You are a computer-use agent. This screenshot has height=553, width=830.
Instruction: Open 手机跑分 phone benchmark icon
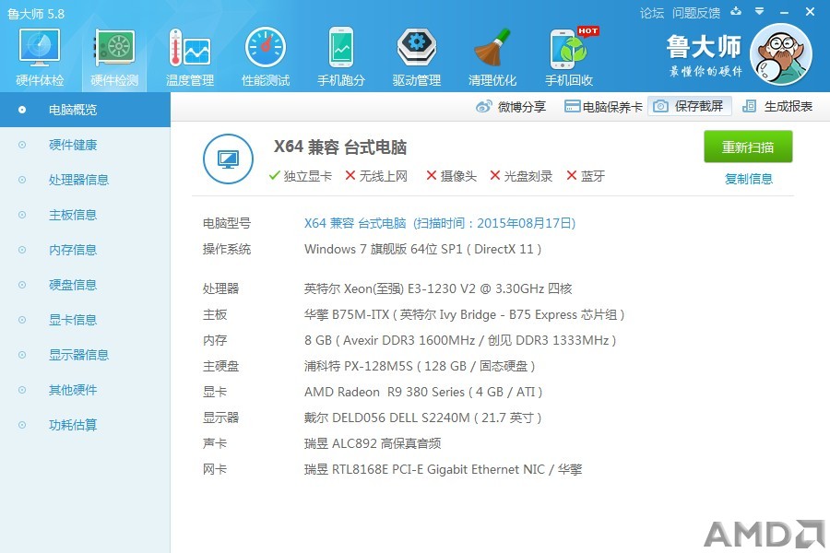(341, 48)
